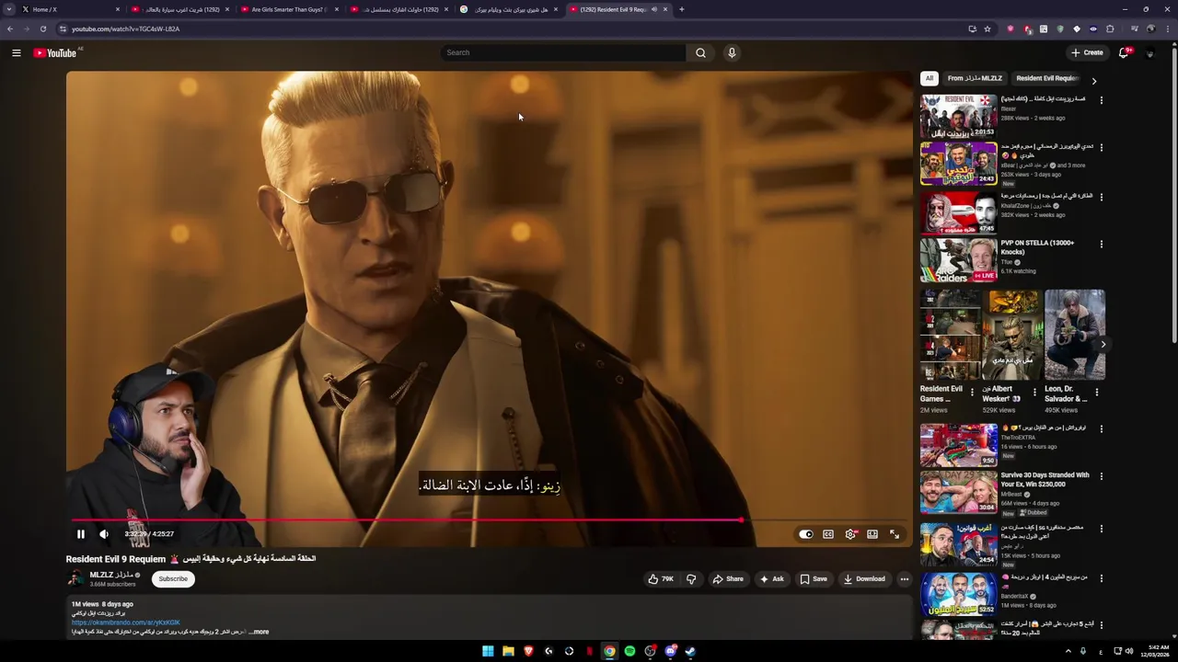Open the player settings gear
Screen dimensions: 1178x662
coord(850,534)
